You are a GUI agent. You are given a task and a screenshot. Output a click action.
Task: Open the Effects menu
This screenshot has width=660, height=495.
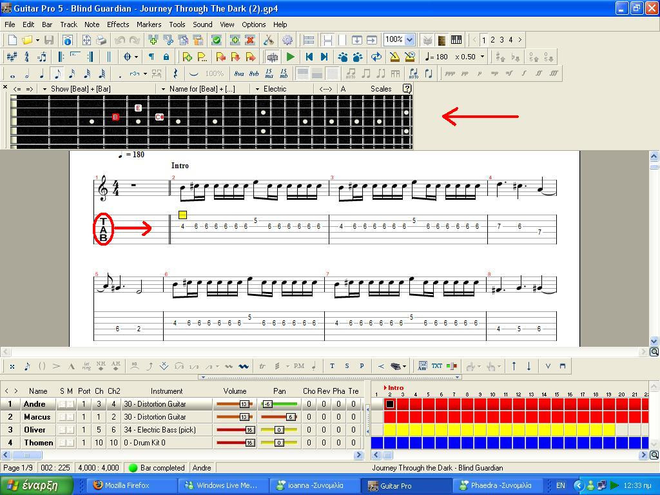[x=118, y=24]
